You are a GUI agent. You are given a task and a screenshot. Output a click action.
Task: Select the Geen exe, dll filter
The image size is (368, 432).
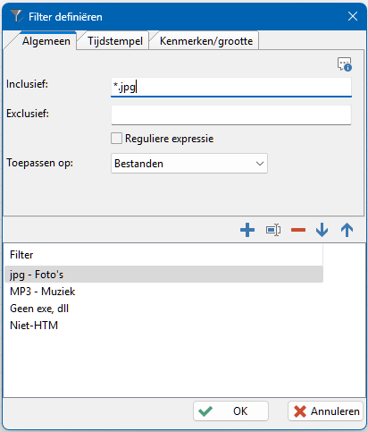pyautogui.click(x=163, y=309)
